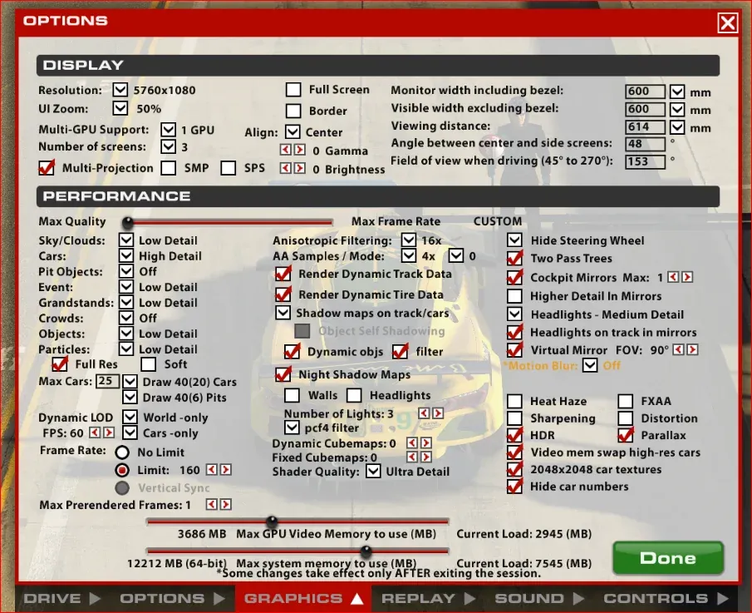Increase Fixed Cubemaps count
752x613 pixels.
click(426, 457)
